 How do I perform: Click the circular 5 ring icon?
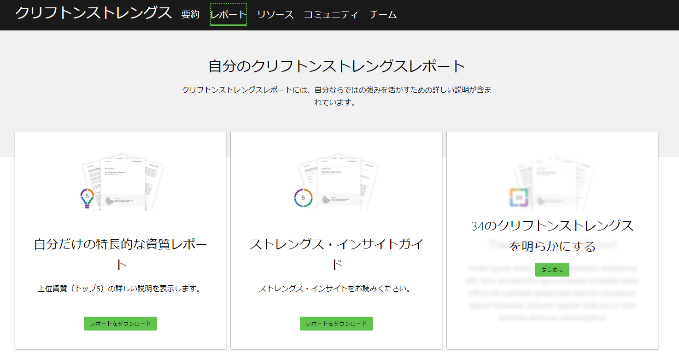[303, 198]
